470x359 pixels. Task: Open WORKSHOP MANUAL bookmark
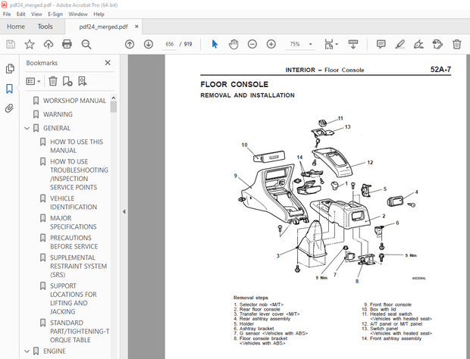pyautogui.click(x=74, y=101)
